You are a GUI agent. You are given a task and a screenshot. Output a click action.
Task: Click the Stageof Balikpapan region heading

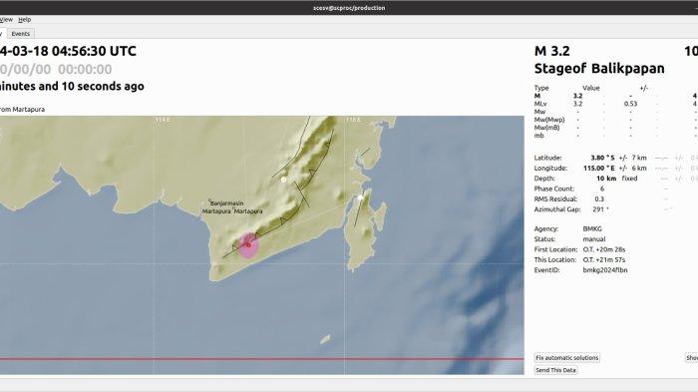[599, 68]
